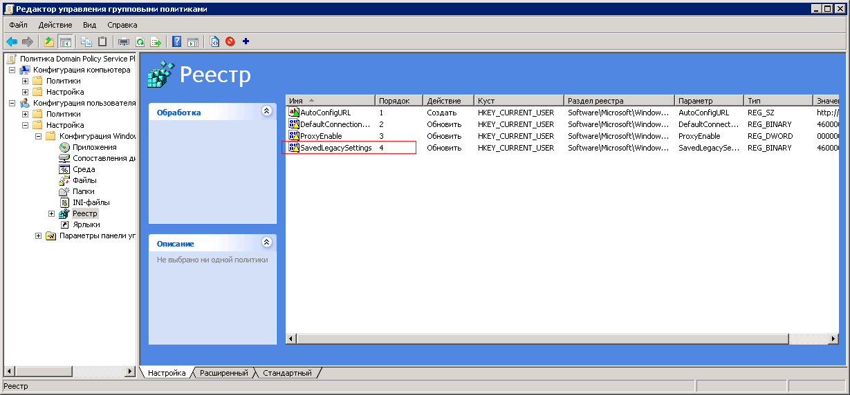The image size is (850, 395).
Task: Go up one level with folder-arrow icon
Action: click(49, 41)
